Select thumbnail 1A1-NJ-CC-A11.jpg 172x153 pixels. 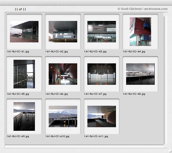click(102, 116)
